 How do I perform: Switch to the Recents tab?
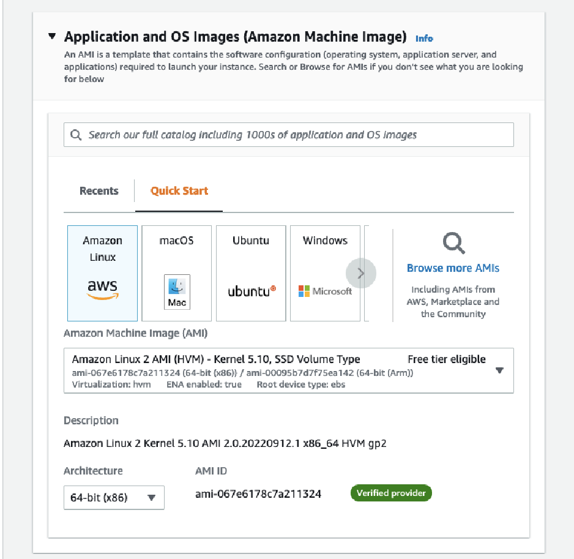click(x=99, y=191)
